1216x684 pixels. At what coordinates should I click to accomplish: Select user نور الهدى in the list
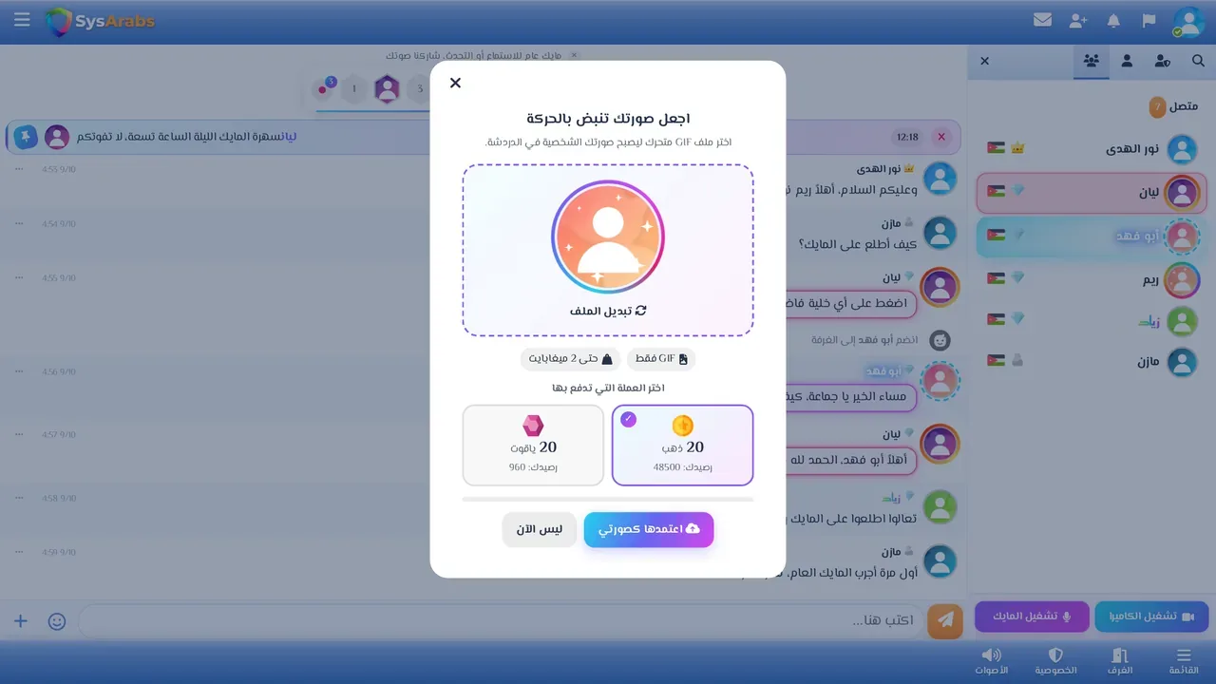[x=1092, y=149]
